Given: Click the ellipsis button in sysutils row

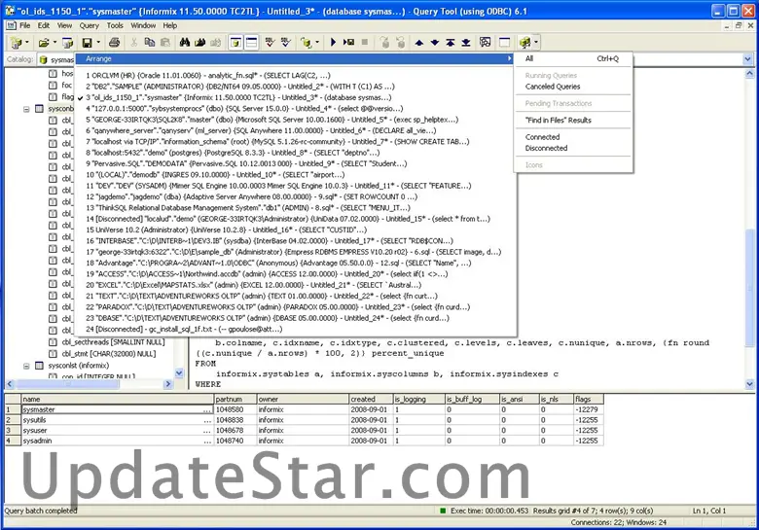Looking at the screenshot, I should coord(207,420).
